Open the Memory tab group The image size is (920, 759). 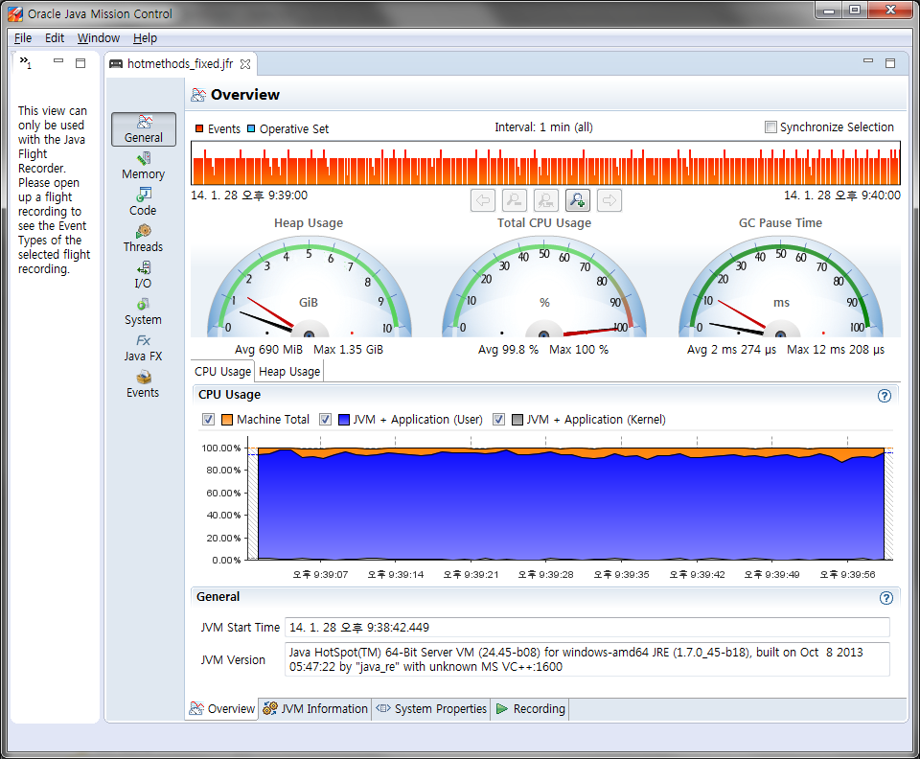143,166
